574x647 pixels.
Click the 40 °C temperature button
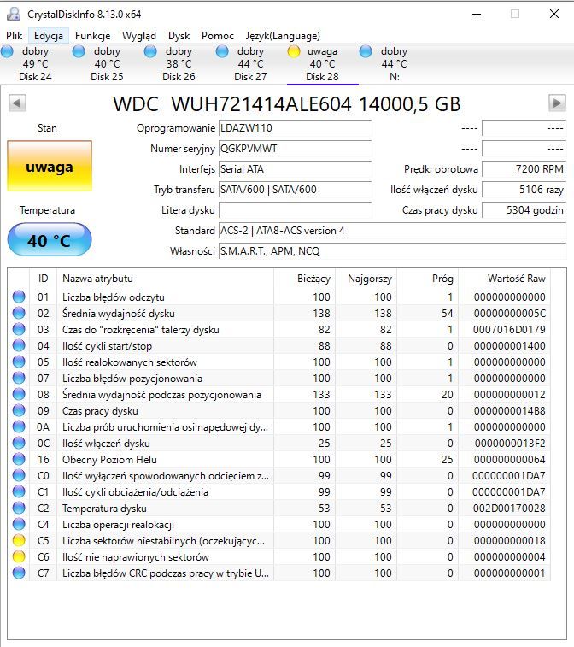tap(50, 239)
